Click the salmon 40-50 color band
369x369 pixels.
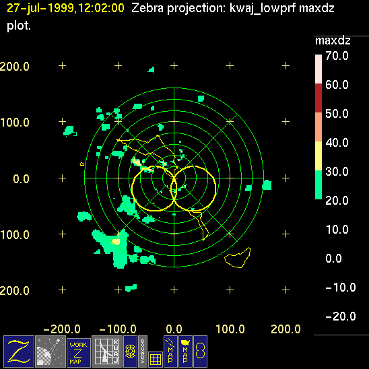(x=318, y=127)
